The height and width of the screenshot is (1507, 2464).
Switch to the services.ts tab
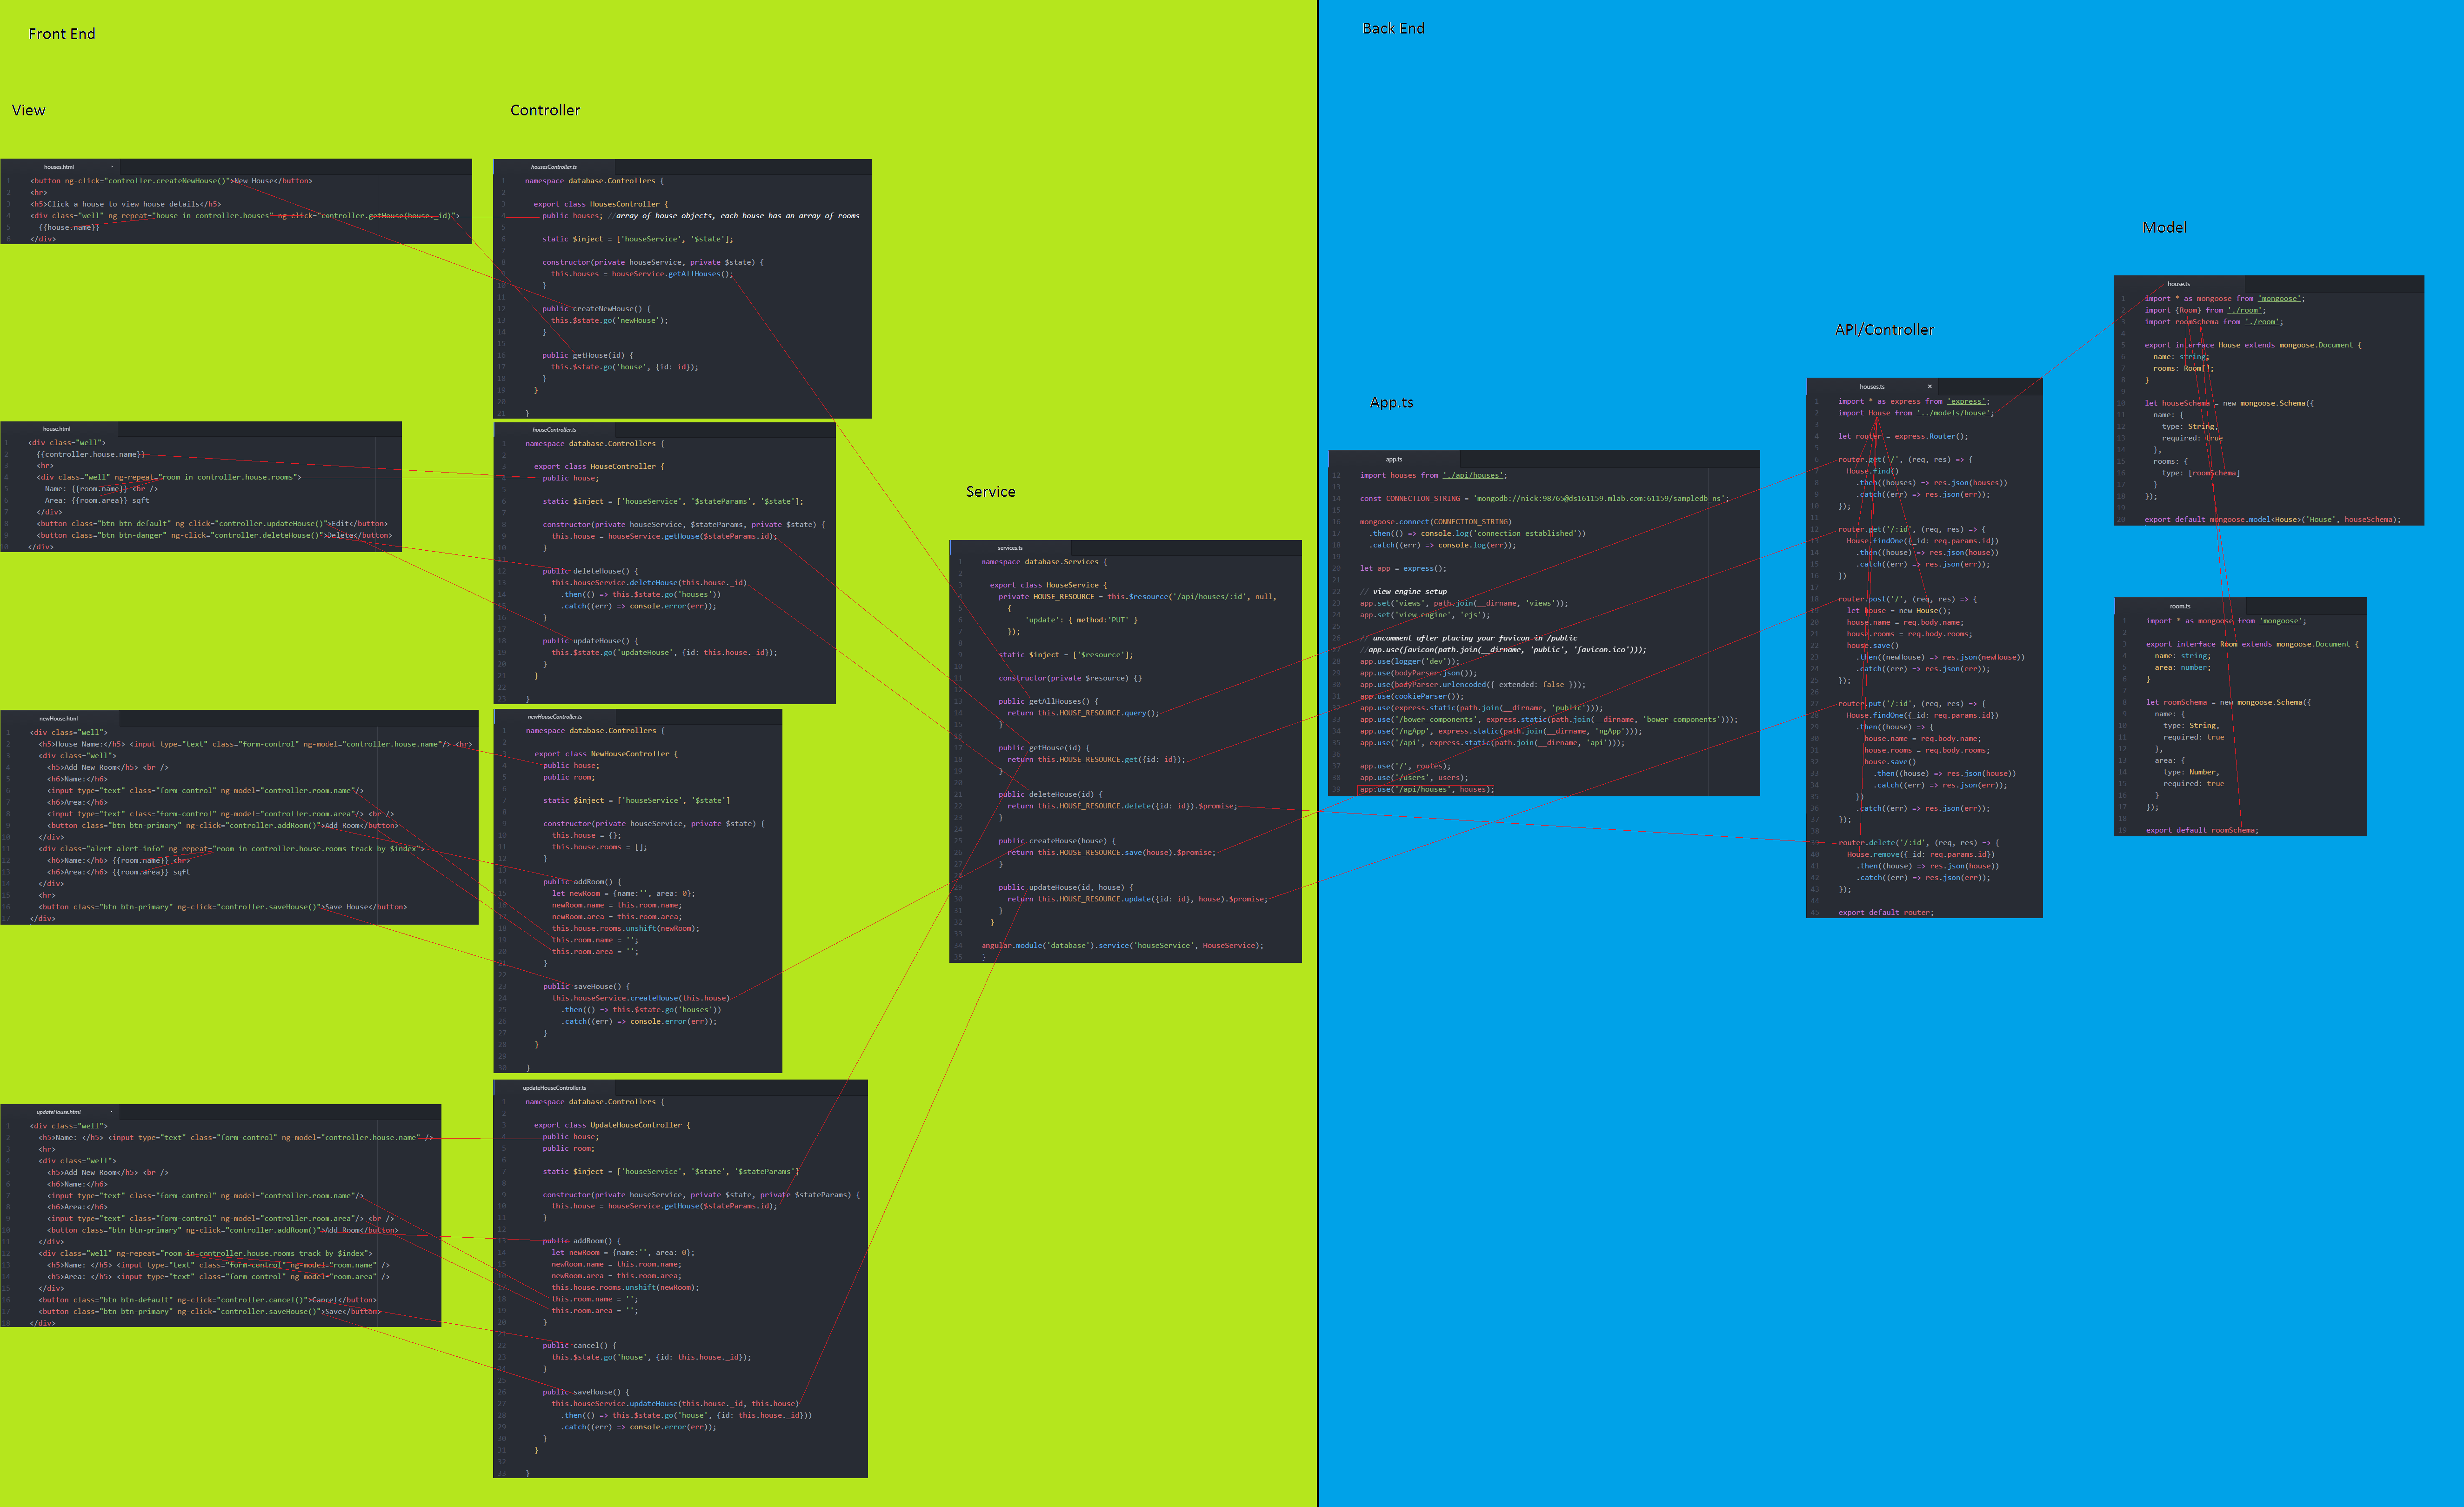pos(1009,548)
